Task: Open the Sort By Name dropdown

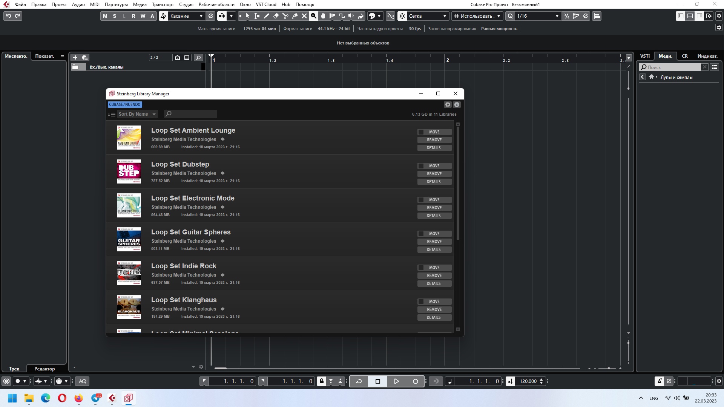Action: pyautogui.click(x=137, y=114)
